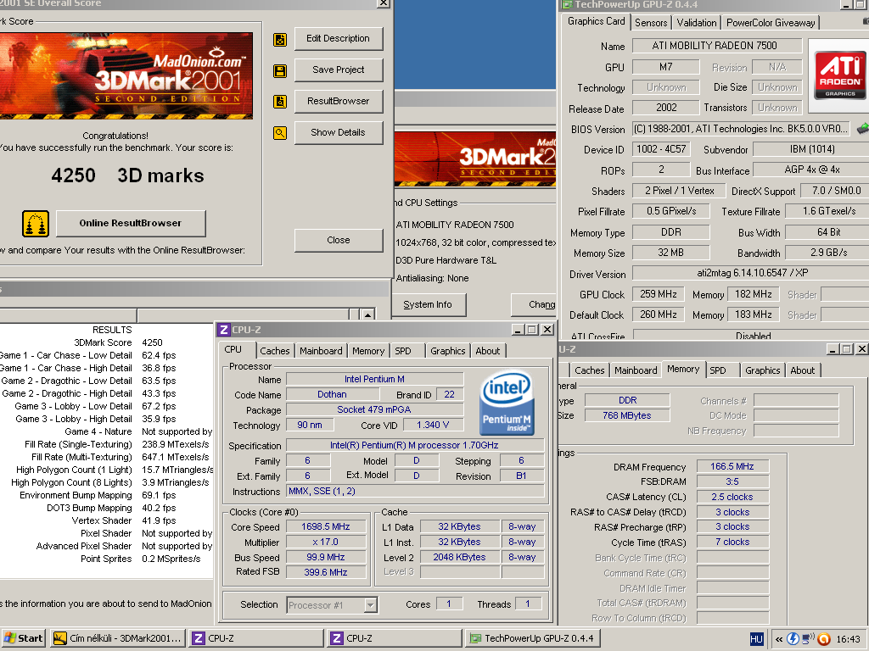The width and height of the screenshot is (869, 651).
Task: Click the Vertex Shader 41.9 fps result row
Action: [x=106, y=521]
